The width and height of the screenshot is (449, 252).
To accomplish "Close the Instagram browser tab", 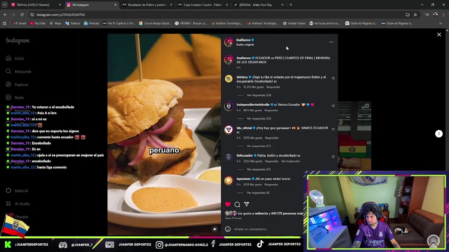I will [115, 5].
